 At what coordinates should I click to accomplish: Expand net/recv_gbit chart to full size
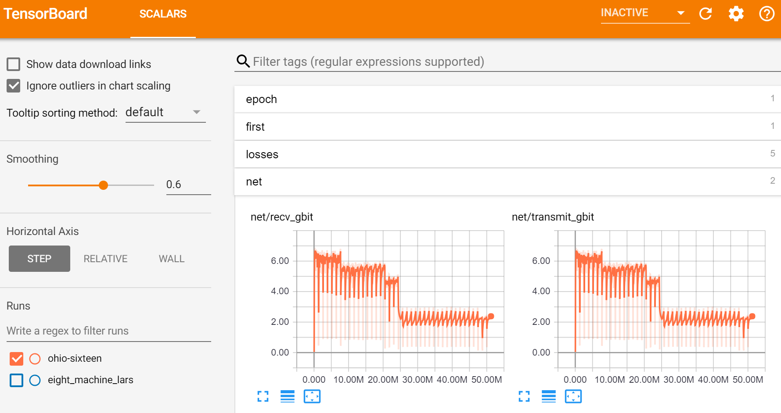coord(263,396)
